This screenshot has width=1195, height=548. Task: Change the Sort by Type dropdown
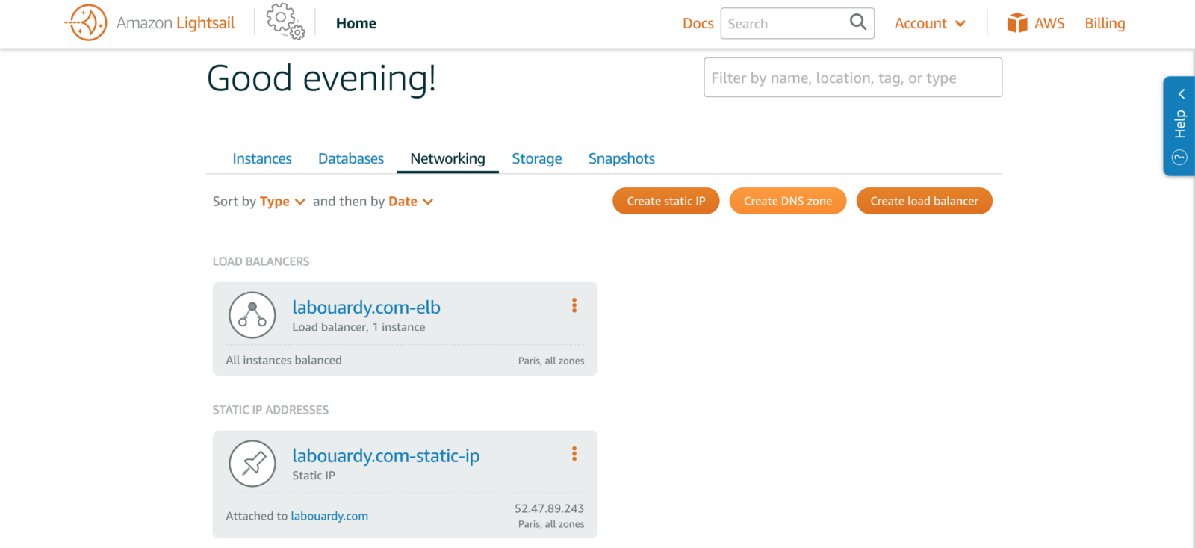coord(282,202)
